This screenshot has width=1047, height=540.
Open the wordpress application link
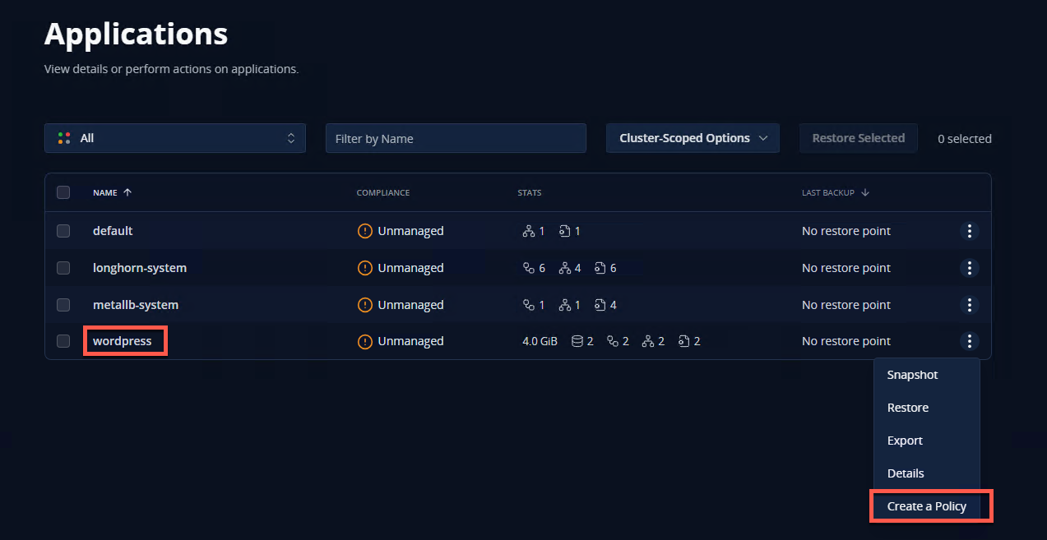coord(123,341)
